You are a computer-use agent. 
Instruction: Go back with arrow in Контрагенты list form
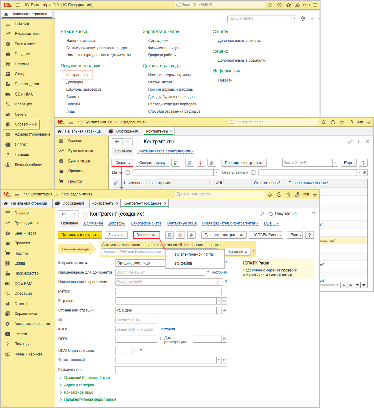[x=117, y=142]
